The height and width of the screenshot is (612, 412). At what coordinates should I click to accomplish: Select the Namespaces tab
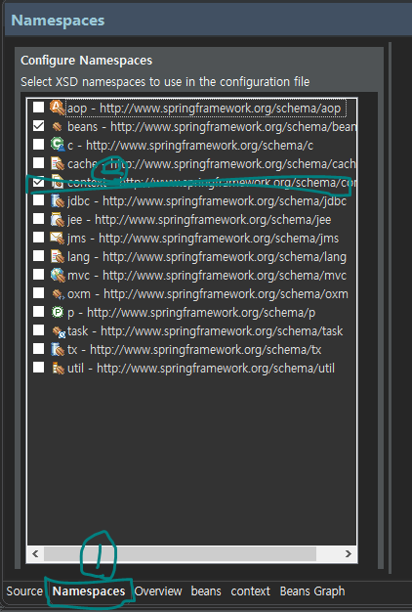89,590
